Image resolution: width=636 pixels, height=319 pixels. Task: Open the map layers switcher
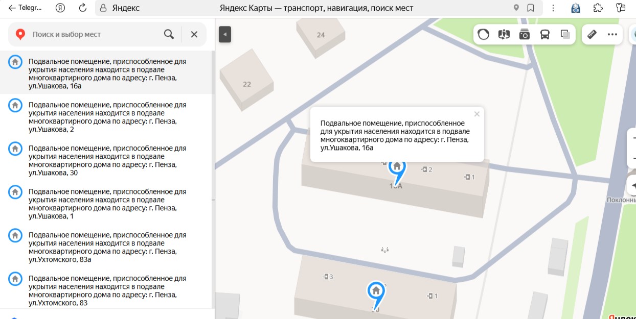(x=565, y=35)
